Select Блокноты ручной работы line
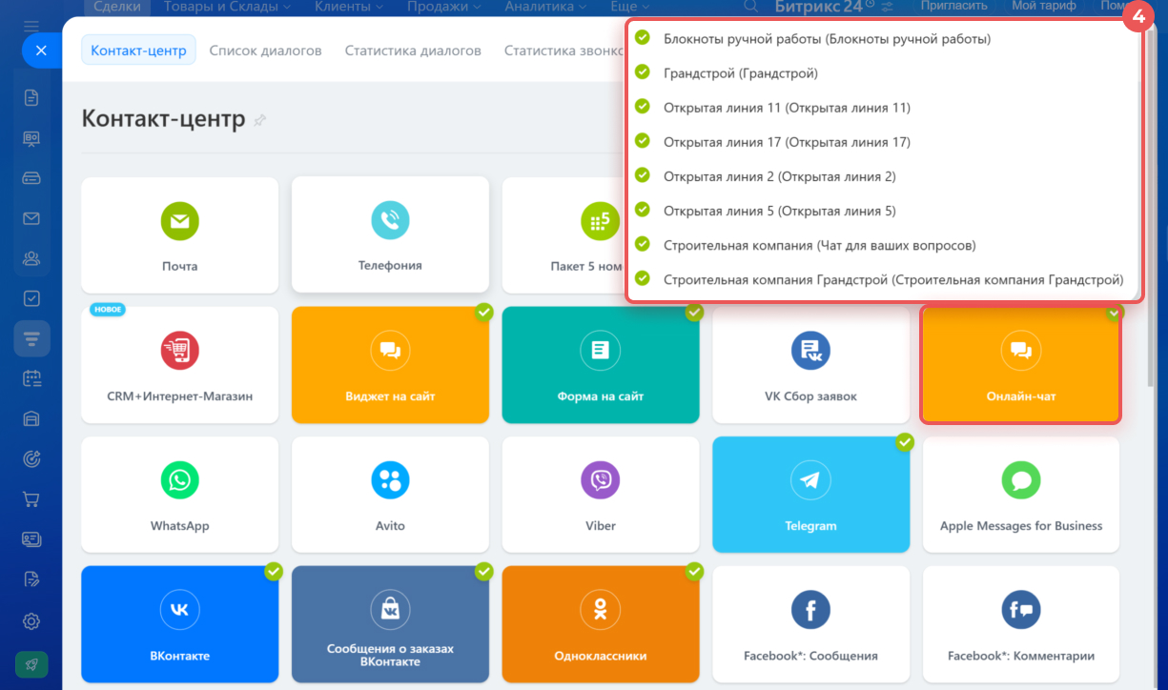The image size is (1168, 690). [x=827, y=39]
